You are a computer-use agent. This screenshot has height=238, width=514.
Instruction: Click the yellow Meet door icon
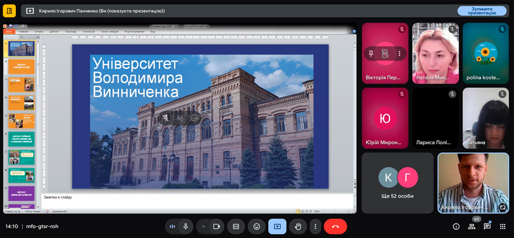click(9, 11)
